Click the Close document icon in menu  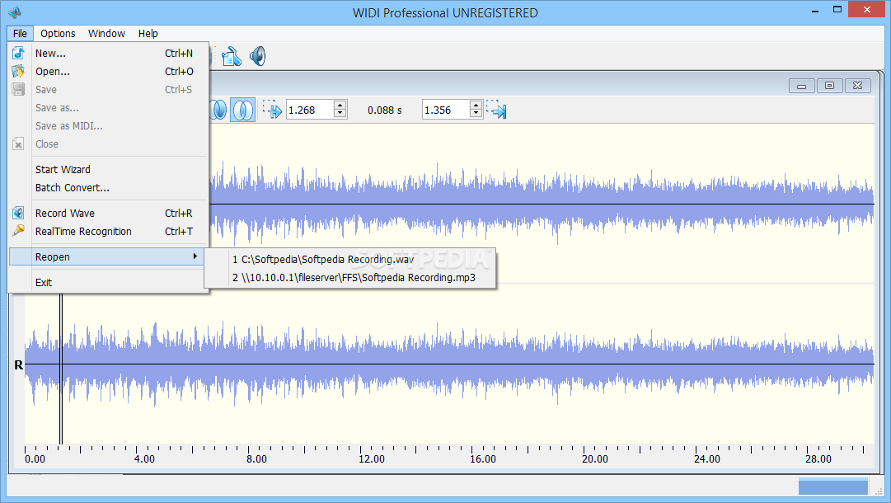(18, 143)
